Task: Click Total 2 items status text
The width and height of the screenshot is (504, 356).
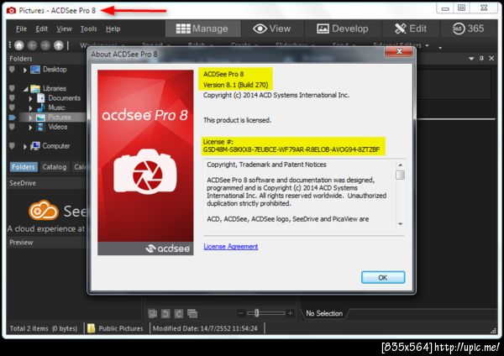Action: pos(44,328)
